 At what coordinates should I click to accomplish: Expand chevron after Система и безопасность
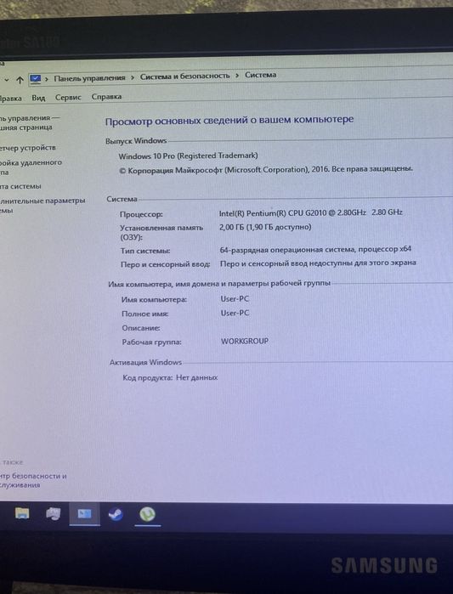click(x=237, y=76)
